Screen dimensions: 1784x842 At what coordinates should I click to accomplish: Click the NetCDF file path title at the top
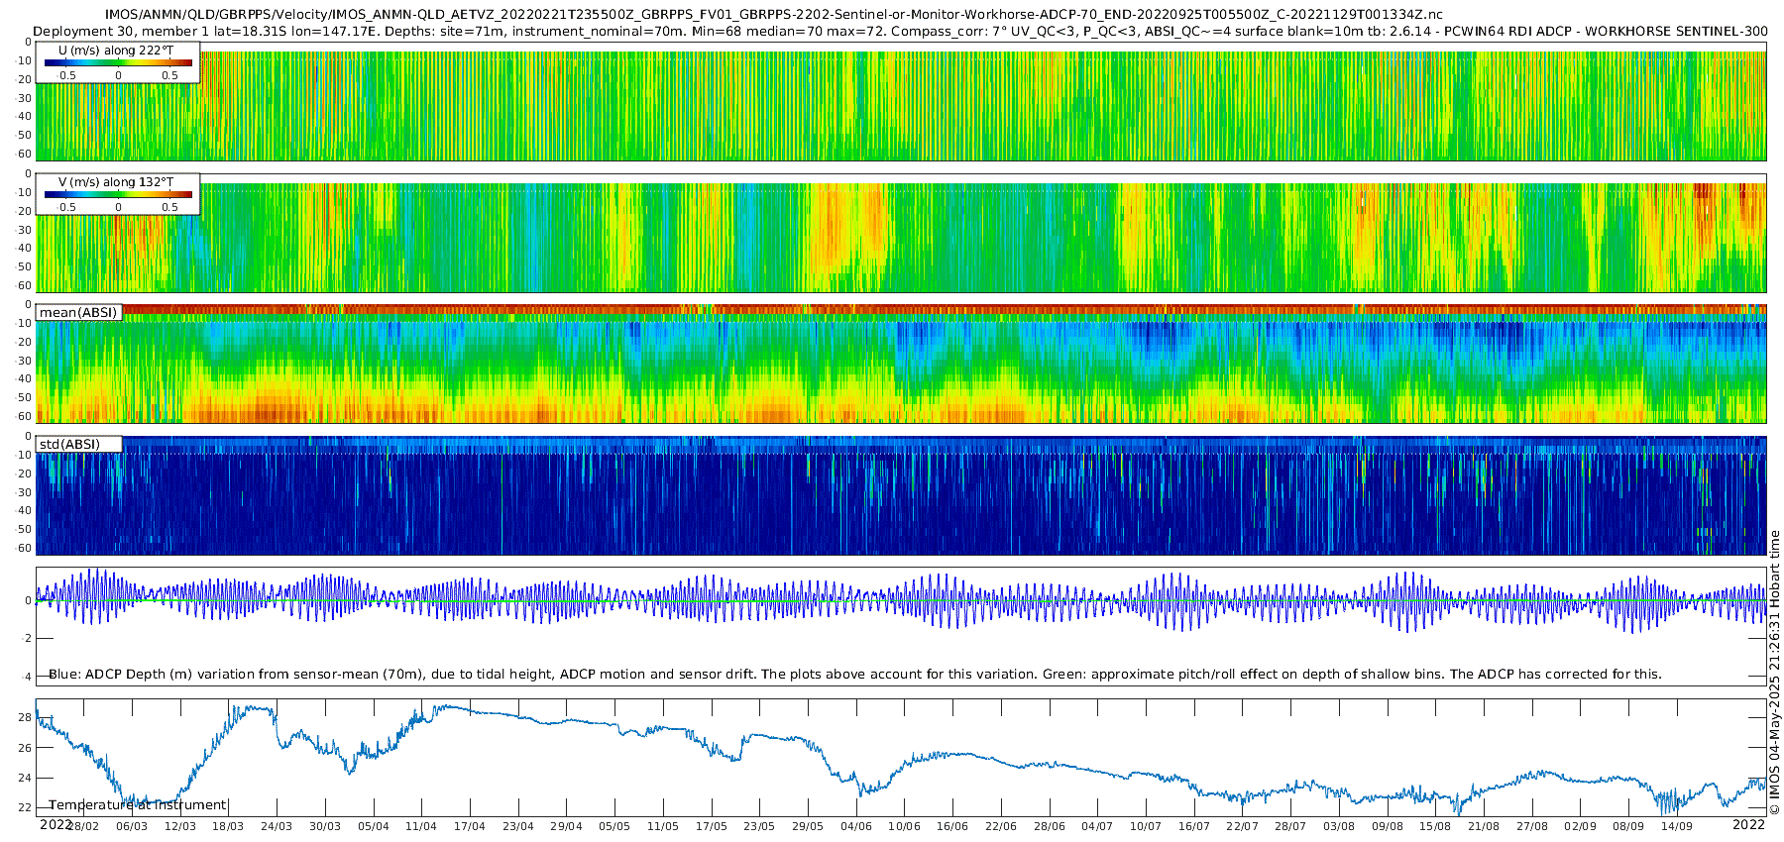click(x=773, y=15)
